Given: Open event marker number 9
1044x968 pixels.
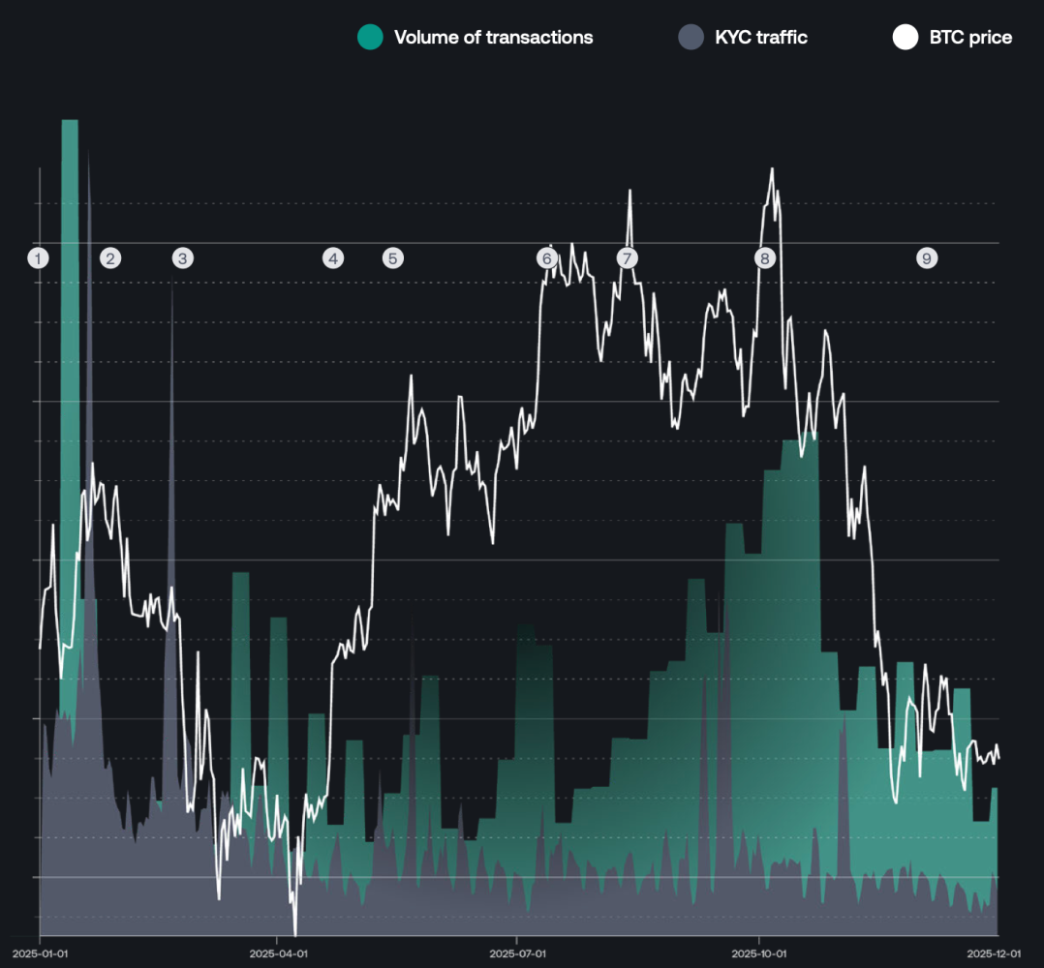Looking at the screenshot, I should (927, 258).
